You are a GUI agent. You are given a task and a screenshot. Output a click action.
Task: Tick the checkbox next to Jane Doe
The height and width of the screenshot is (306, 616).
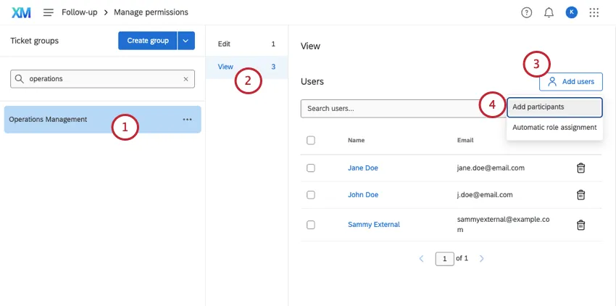[311, 168]
